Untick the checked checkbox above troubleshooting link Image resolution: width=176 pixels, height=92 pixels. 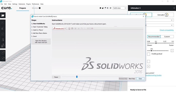coord(149,66)
